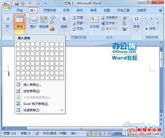Screen dimensions: 165x138
Task: Click the 100% zoom level
Action: 118,133
